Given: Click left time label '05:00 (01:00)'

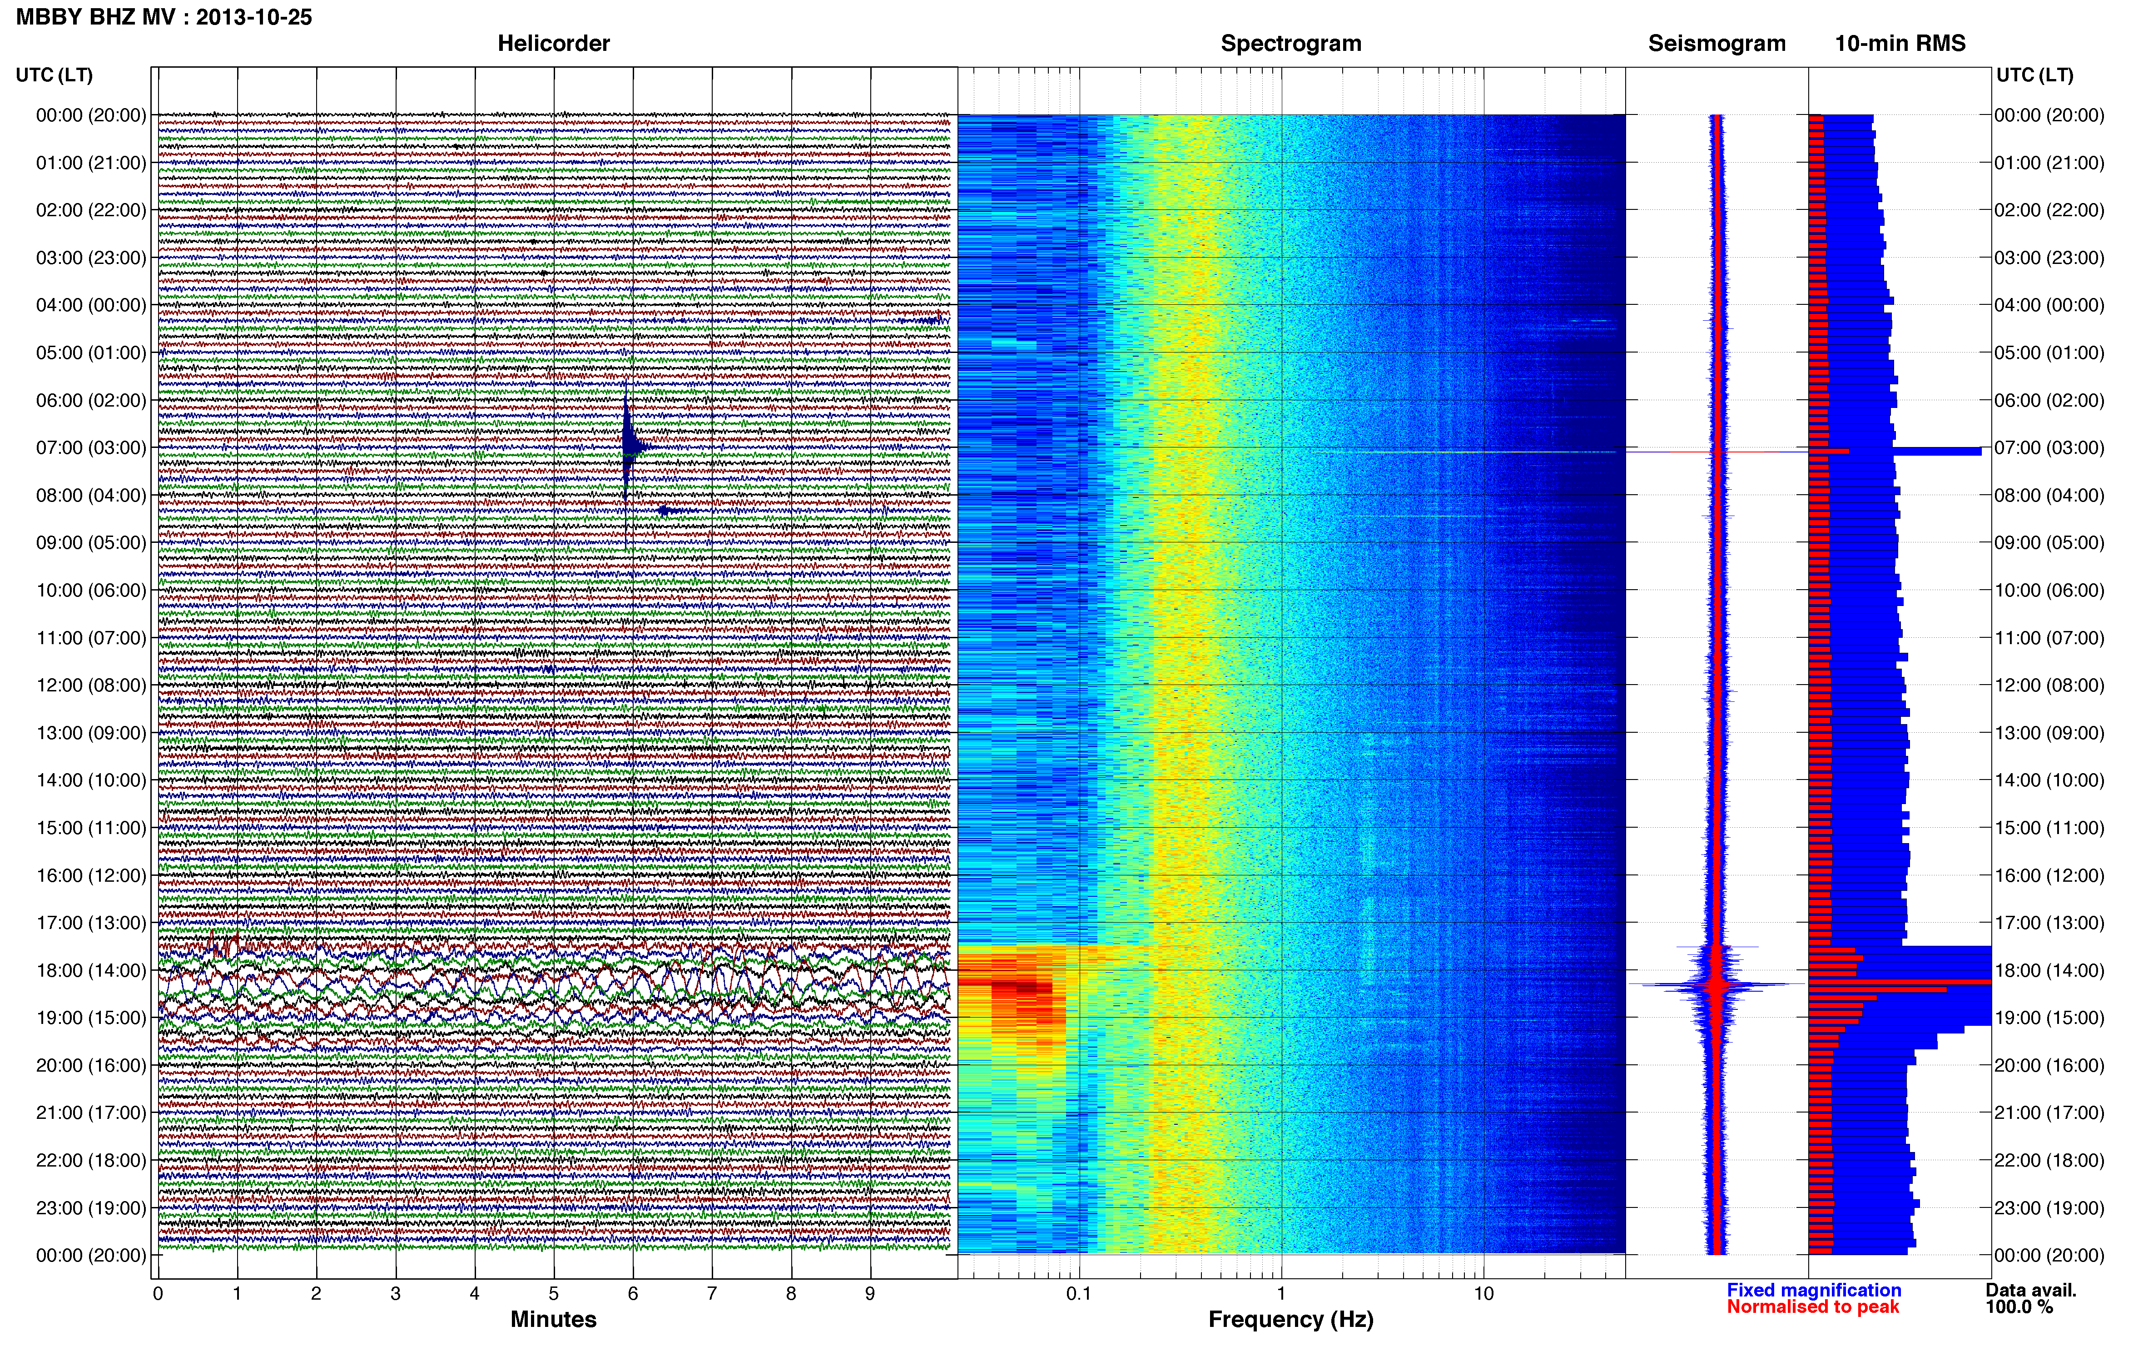Looking at the screenshot, I should tap(91, 353).
